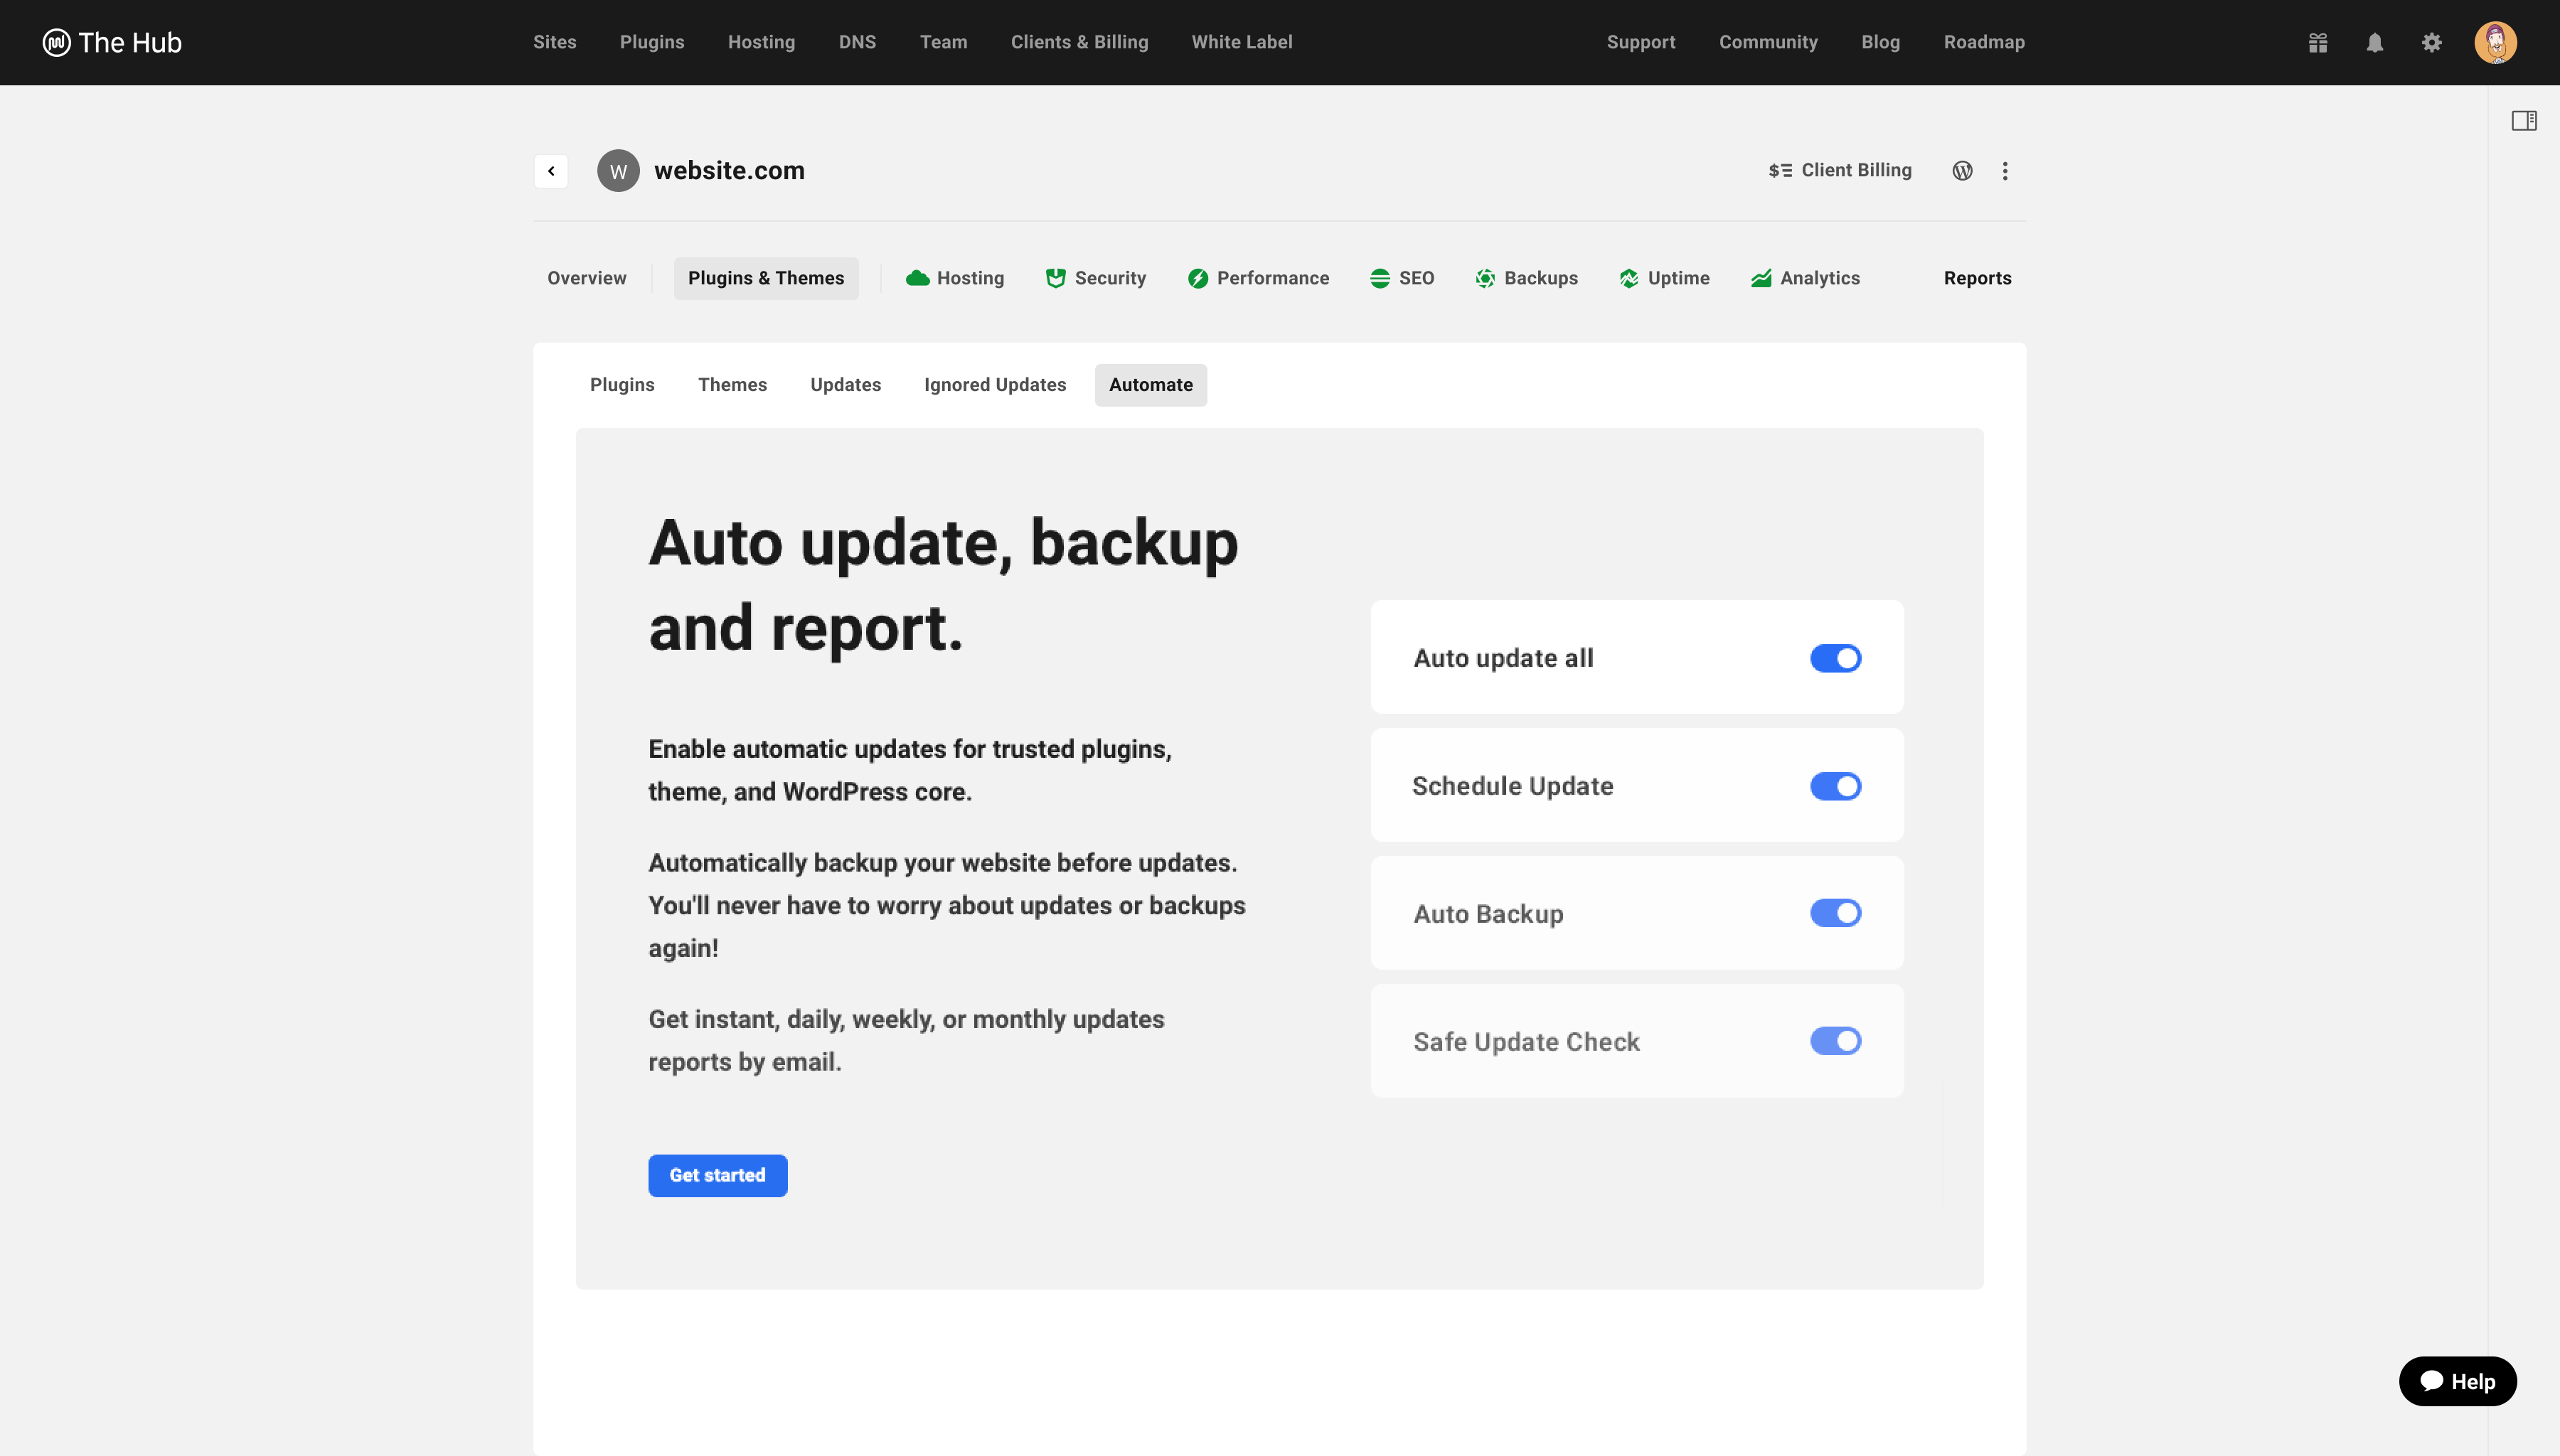The height and width of the screenshot is (1456, 2560).
Task: Toggle the Auto Backup switch
Action: (x=1835, y=913)
